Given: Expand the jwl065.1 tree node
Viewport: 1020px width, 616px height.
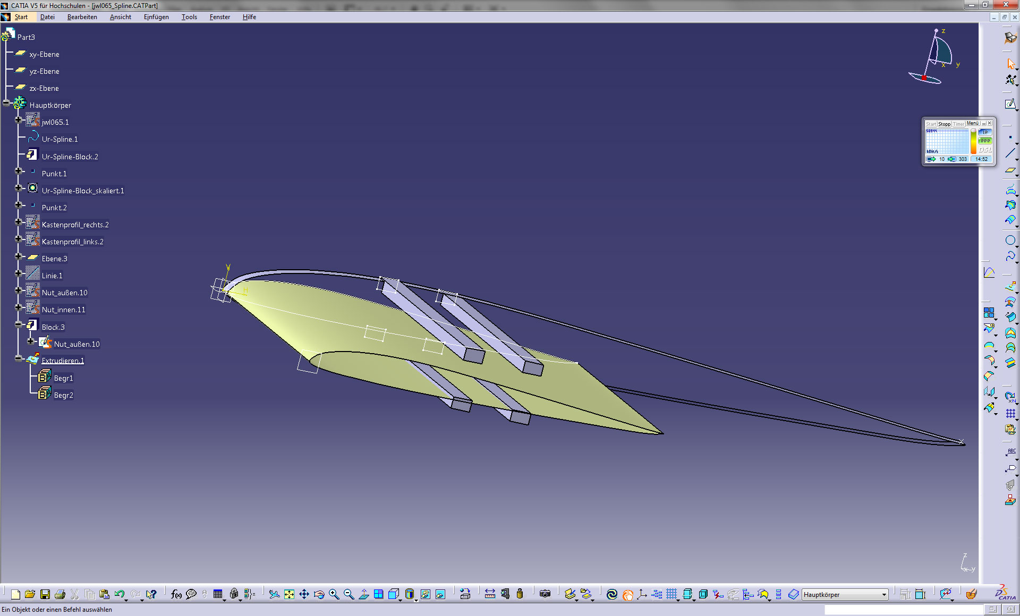Looking at the screenshot, I should 19,120.
